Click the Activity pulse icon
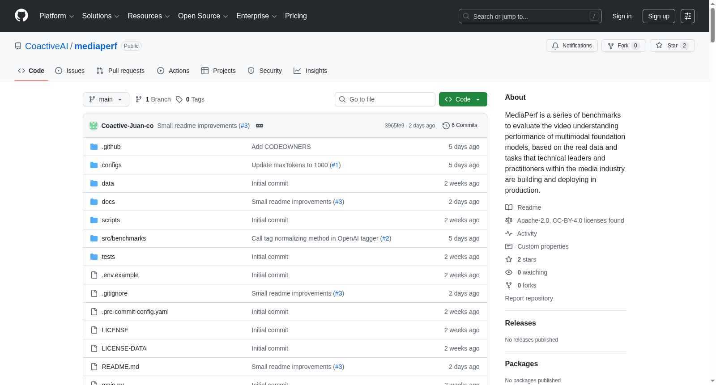This screenshot has width=716, height=385. [509, 233]
